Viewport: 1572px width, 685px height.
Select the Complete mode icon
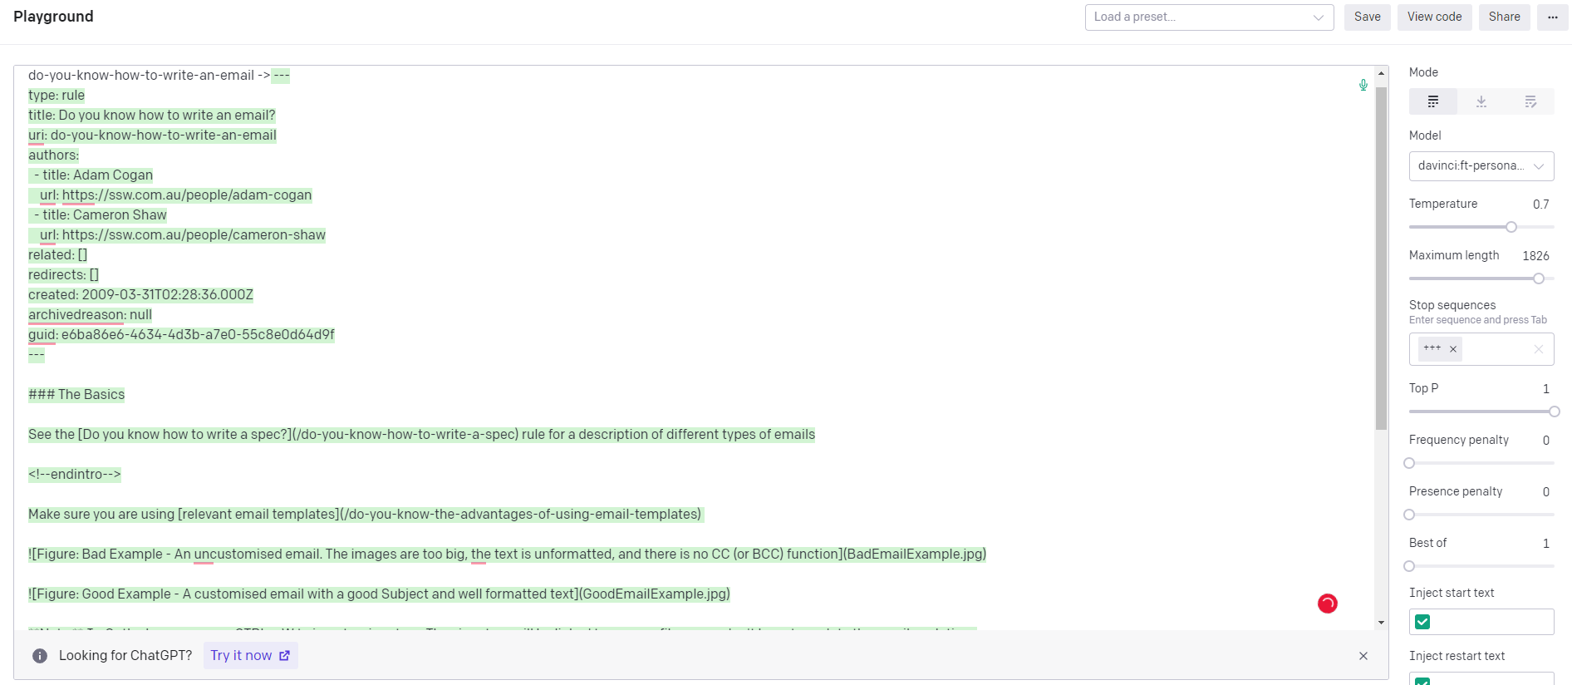1433,101
